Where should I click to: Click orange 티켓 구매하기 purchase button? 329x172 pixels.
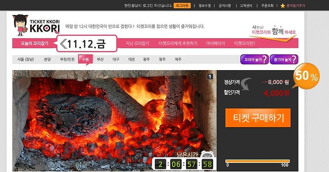pos(258,118)
